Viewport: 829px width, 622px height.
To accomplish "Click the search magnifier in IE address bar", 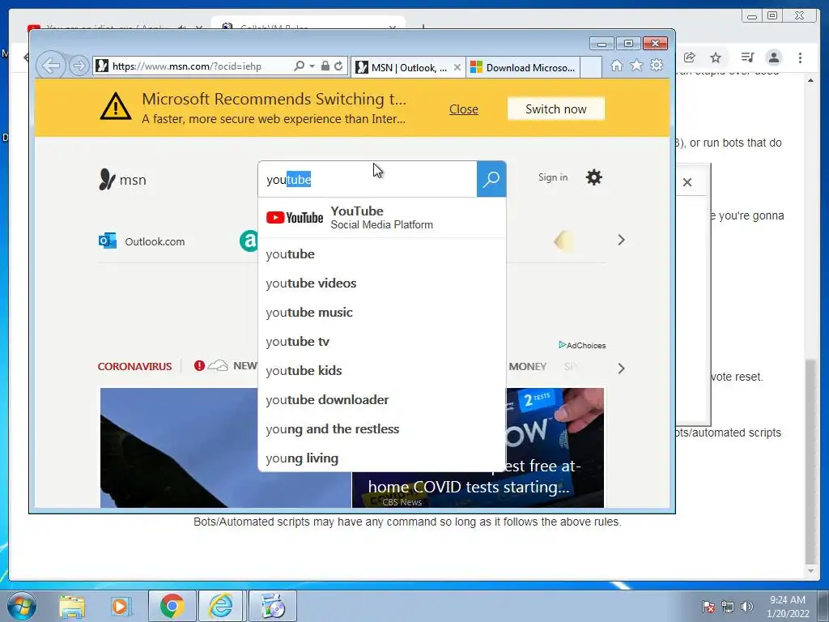I will (300, 66).
